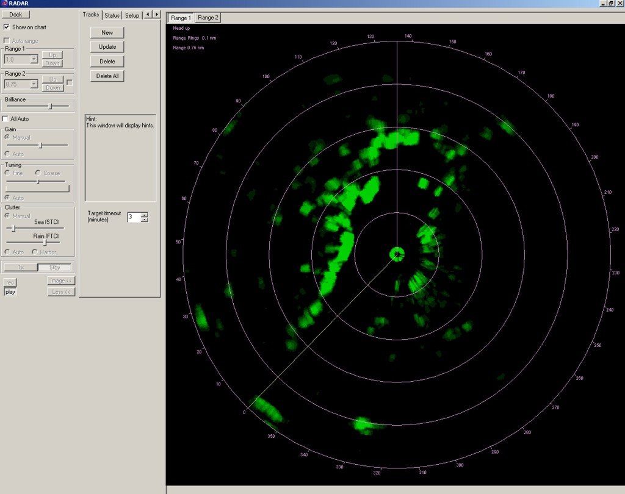Click the RADAR app icon in title bar

click(x=4, y=3)
